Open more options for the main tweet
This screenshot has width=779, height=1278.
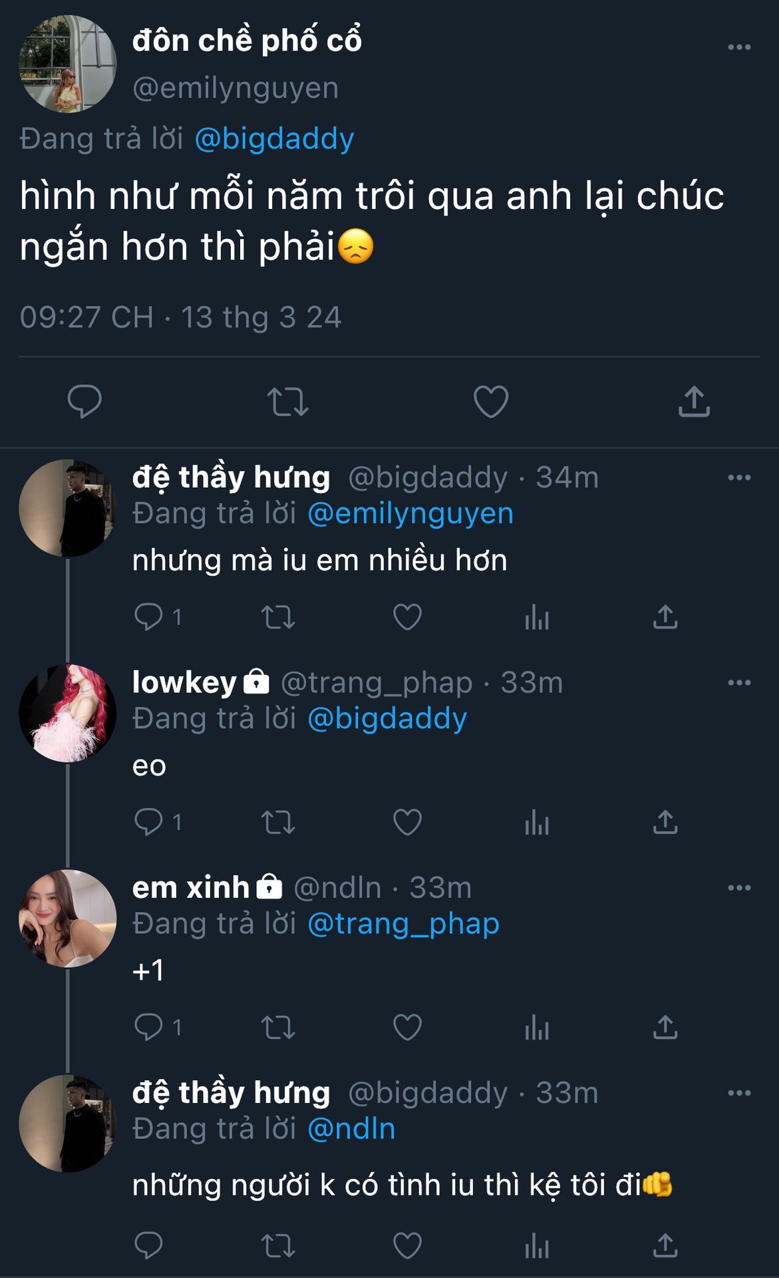tap(739, 47)
